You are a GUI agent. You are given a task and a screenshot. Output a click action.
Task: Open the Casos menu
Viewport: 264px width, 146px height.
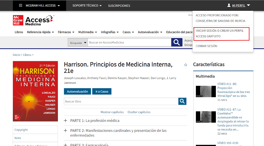(128, 32)
